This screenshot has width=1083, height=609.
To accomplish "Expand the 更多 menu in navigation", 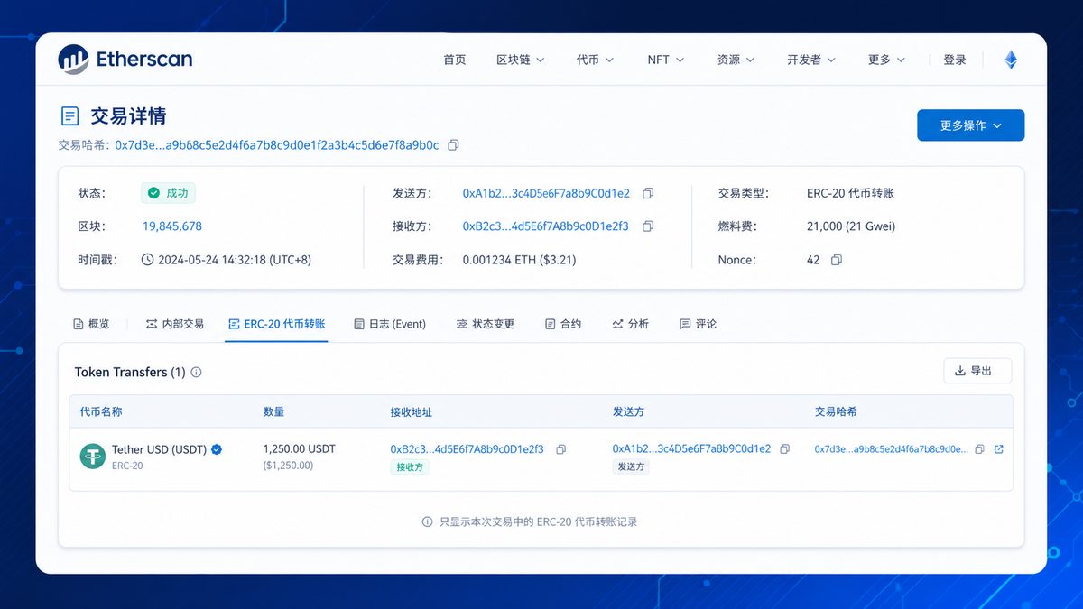I will pos(886,60).
